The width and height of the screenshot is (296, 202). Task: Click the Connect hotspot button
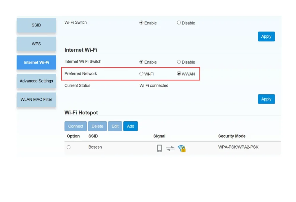(x=75, y=126)
